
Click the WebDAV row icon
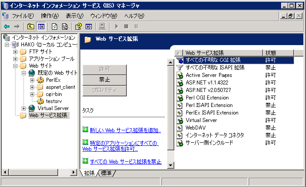click(180, 128)
